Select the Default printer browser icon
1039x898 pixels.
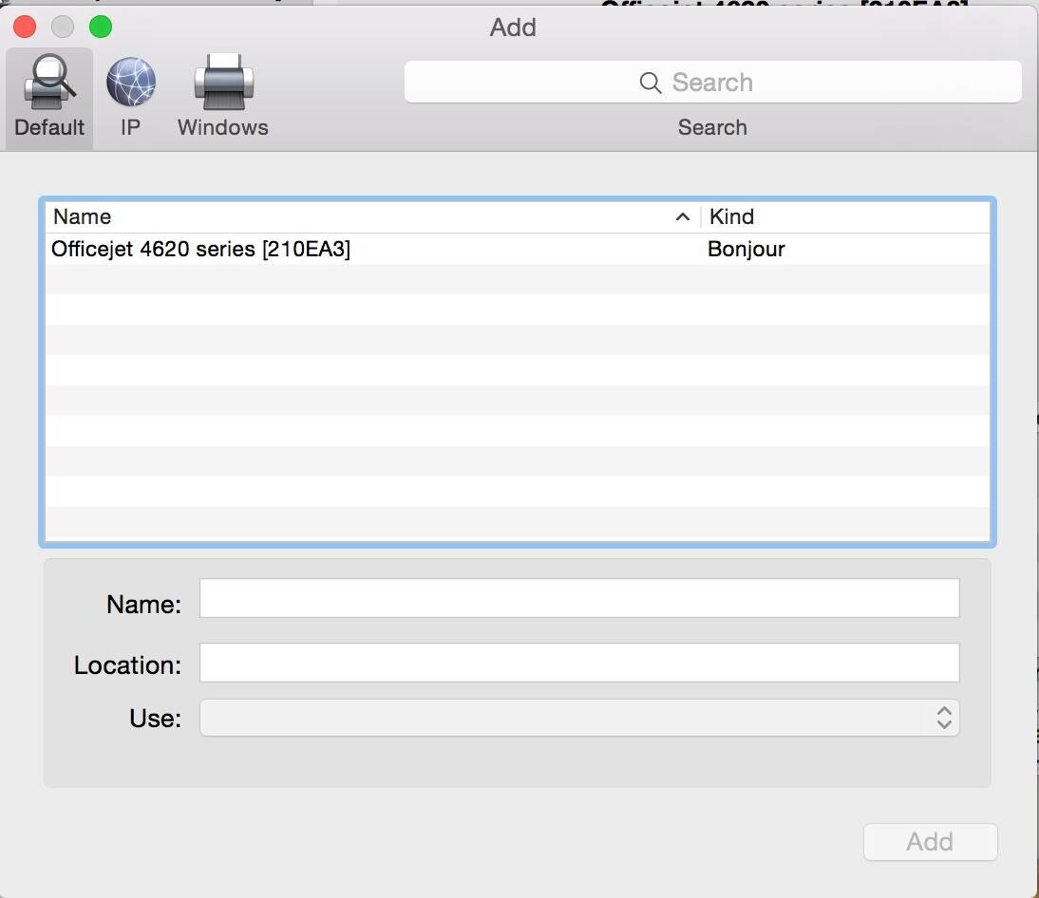click(49, 98)
